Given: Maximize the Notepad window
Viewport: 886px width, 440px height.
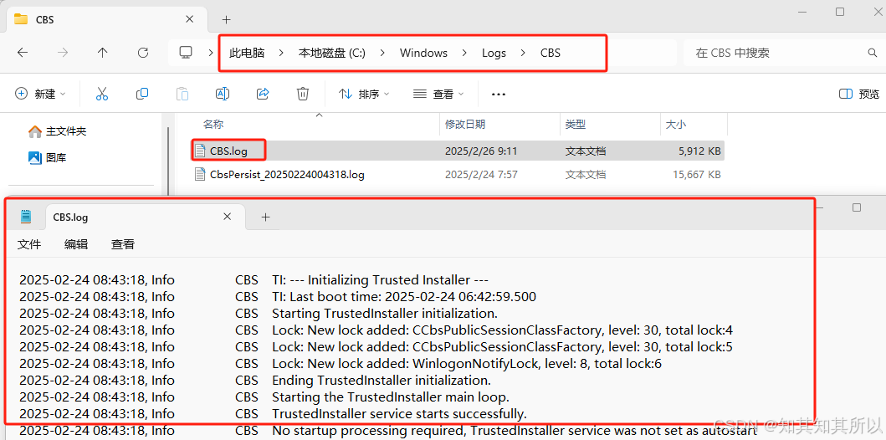Looking at the screenshot, I should [857, 207].
